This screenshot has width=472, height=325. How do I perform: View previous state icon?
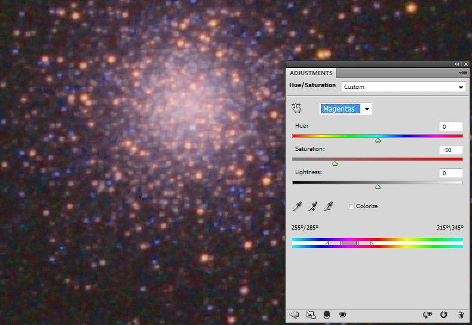427,314
